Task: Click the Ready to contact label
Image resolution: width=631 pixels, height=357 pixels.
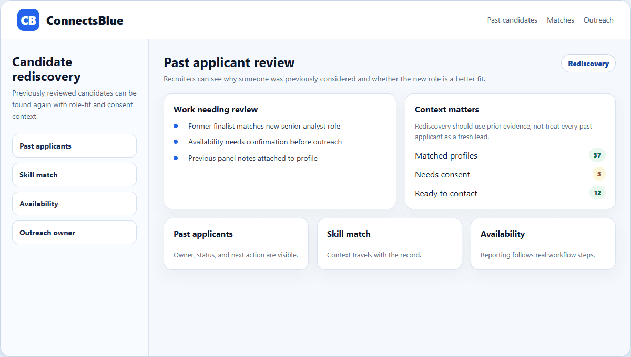Action: click(446, 193)
